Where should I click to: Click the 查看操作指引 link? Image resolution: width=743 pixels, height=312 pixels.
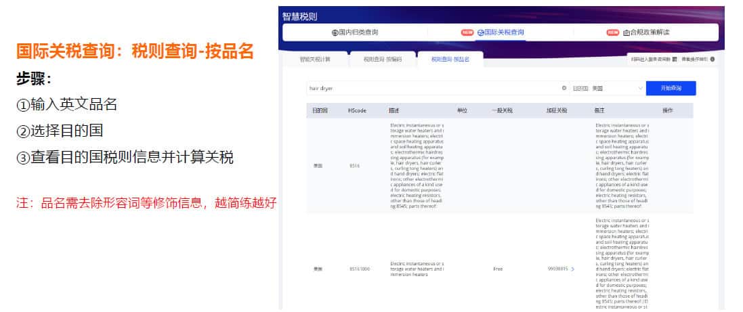click(694, 60)
